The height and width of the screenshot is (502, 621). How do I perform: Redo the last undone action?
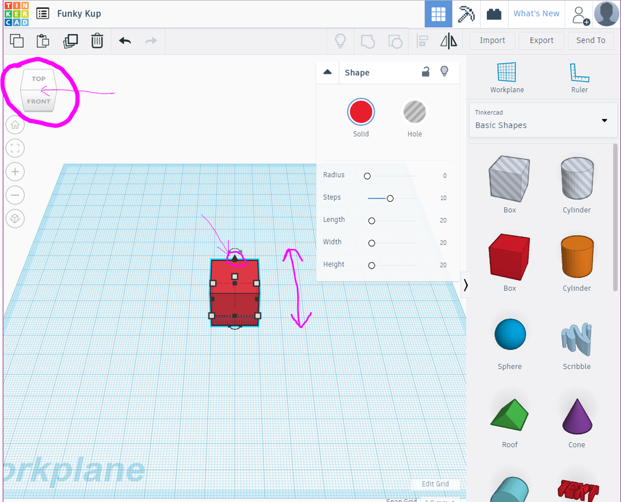151,41
